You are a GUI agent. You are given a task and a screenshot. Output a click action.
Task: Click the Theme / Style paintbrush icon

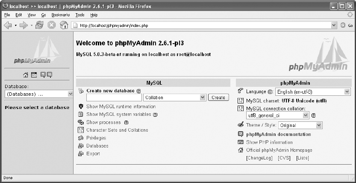[x=241, y=125]
